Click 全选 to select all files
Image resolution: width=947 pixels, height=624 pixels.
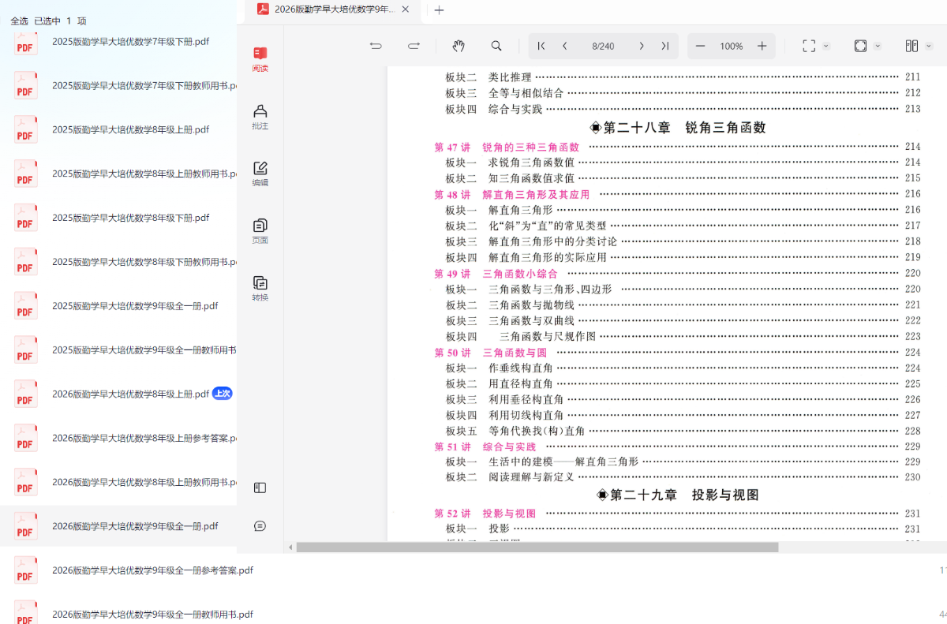pyautogui.click(x=19, y=21)
